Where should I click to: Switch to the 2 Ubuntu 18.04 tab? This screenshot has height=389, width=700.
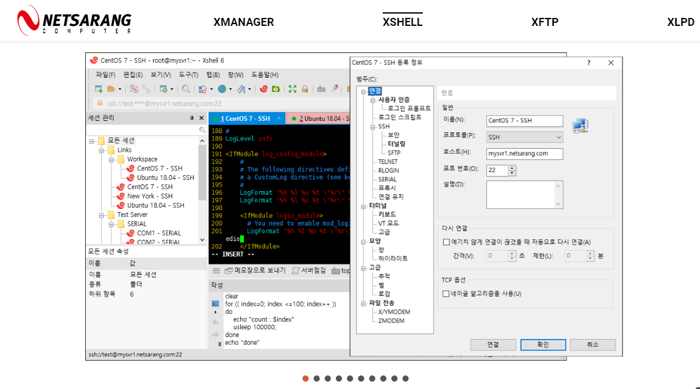[318, 118]
